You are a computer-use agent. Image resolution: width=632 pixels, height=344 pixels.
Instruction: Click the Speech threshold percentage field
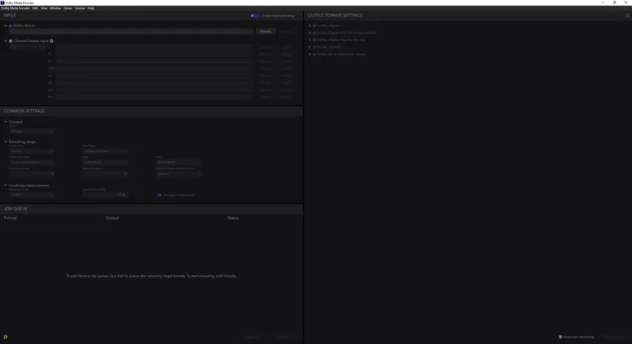tap(105, 195)
